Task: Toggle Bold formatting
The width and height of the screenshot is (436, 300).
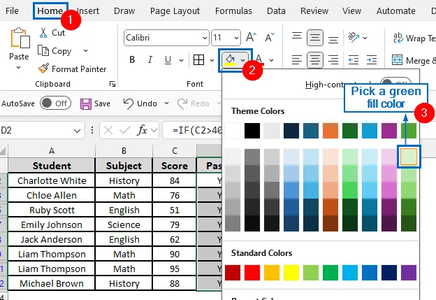Action: pyautogui.click(x=132, y=59)
